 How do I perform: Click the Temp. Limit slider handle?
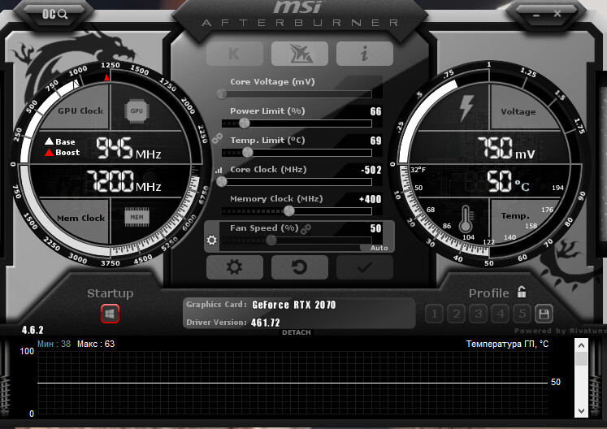tap(247, 152)
